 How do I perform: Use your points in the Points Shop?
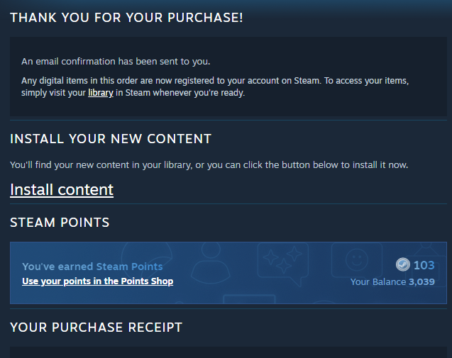point(98,281)
